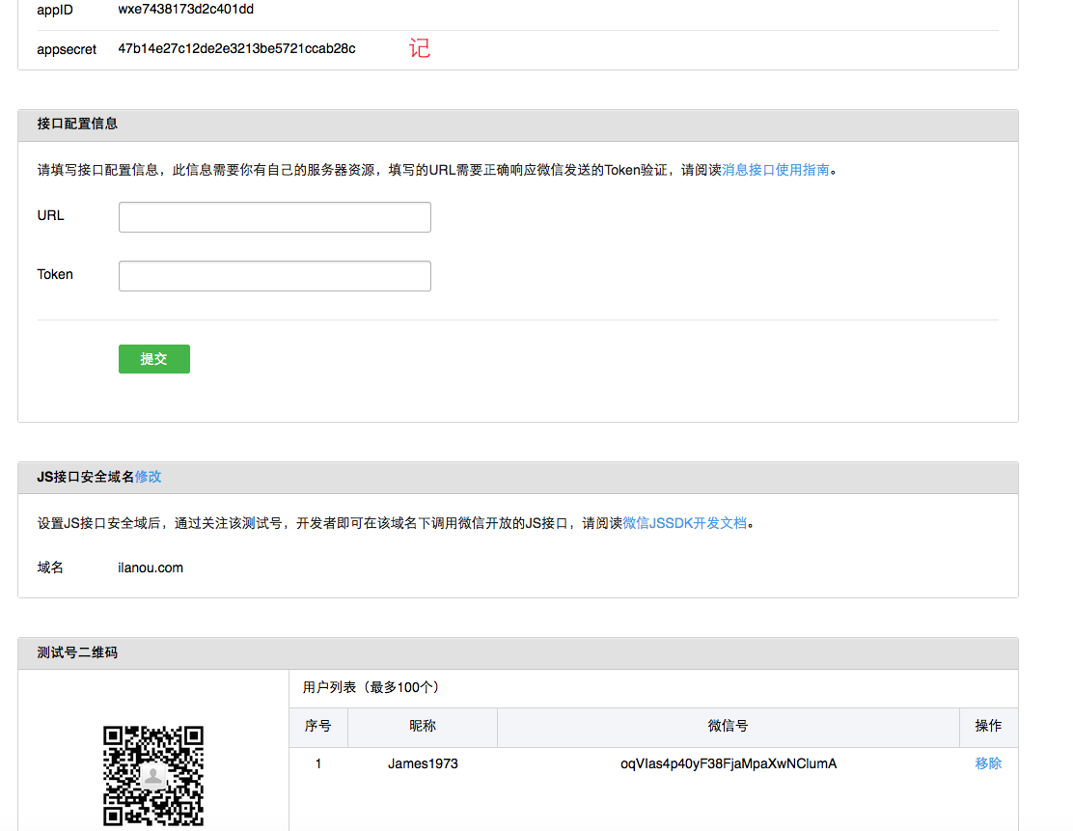Image resolution: width=1073 pixels, height=831 pixels.
Task: Click the 测试号二维码 section header
Action: point(78,652)
